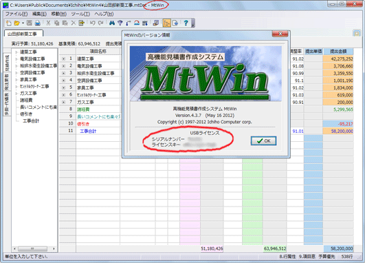The height and width of the screenshot is (263, 365).
Task: Expand 空調設備工事 in the tree panel
Action: tap(16, 73)
